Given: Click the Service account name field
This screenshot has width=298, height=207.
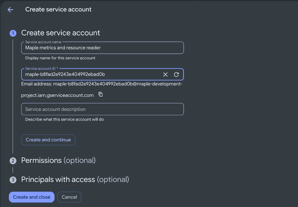Looking at the screenshot, I should coord(102,48).
